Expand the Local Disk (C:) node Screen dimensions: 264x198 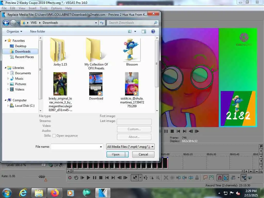coord(8,105)
